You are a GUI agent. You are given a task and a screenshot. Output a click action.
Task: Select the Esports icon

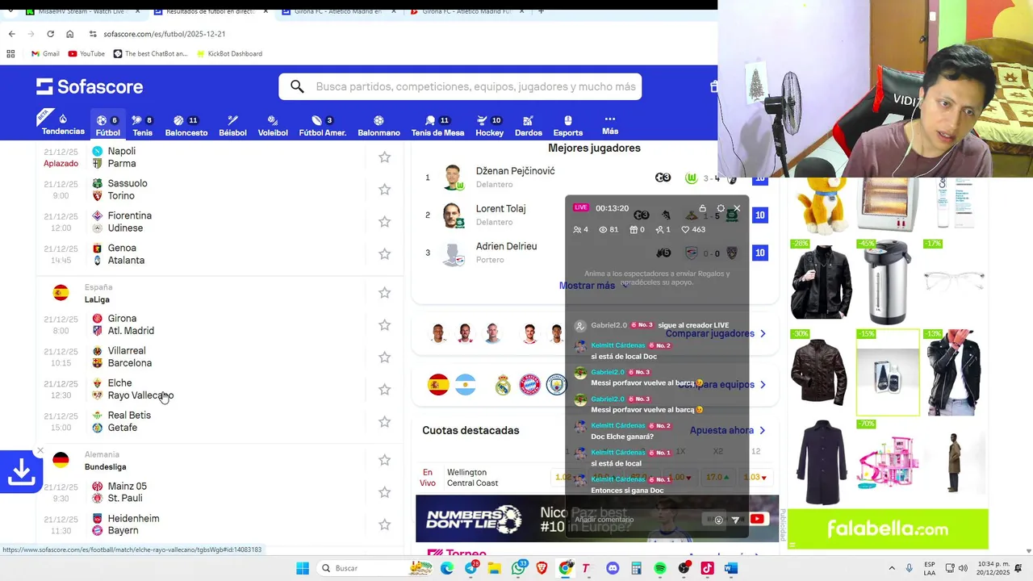click(567, 120)
